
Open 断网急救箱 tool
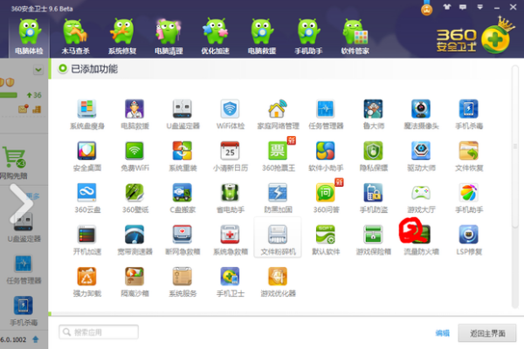[183, 240]
